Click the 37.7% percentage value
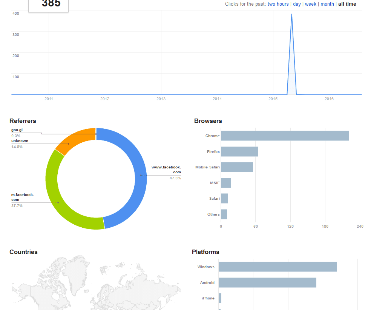Image resolution: width=391 pixels, height=310 pixels. (17, 205)
